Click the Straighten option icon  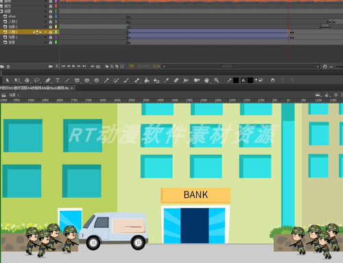click(292, 80)
